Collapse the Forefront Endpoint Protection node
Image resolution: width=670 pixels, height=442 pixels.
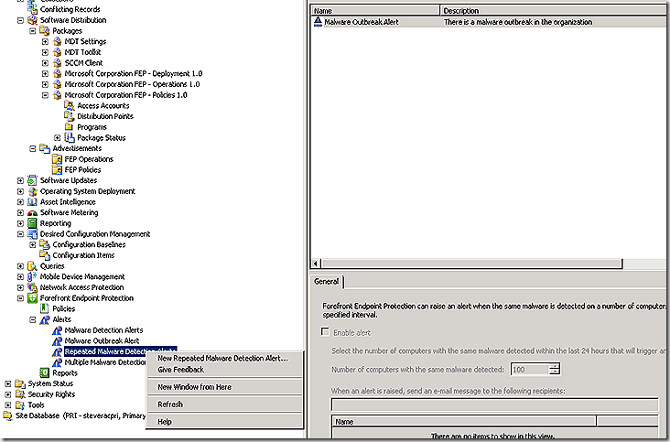[20, 298]
